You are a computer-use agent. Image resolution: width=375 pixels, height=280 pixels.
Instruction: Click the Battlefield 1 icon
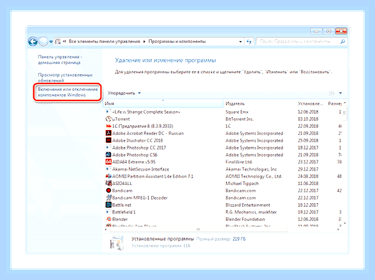click(x=108, y=212)
